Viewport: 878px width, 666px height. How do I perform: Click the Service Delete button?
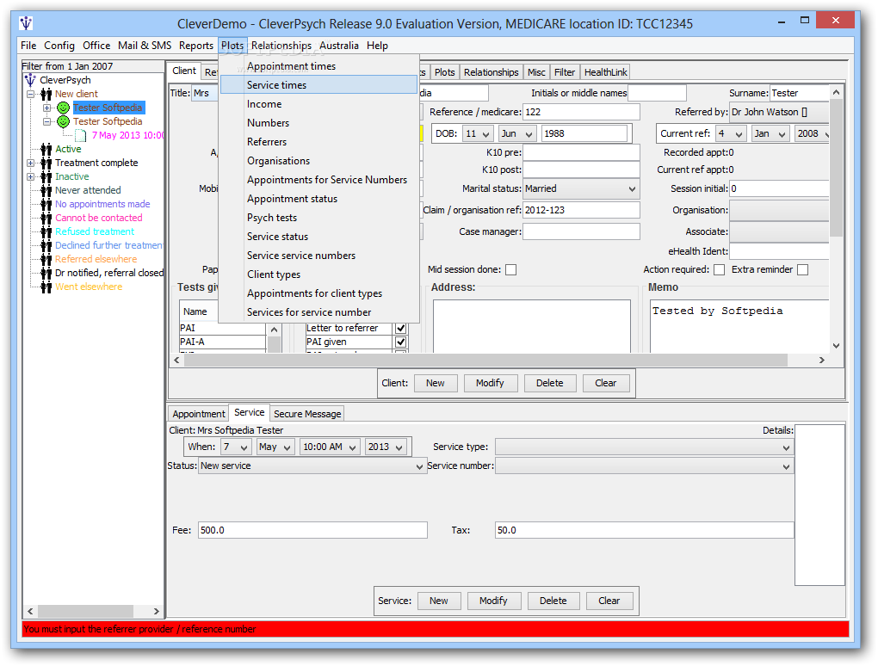click(x=553, y=601)
